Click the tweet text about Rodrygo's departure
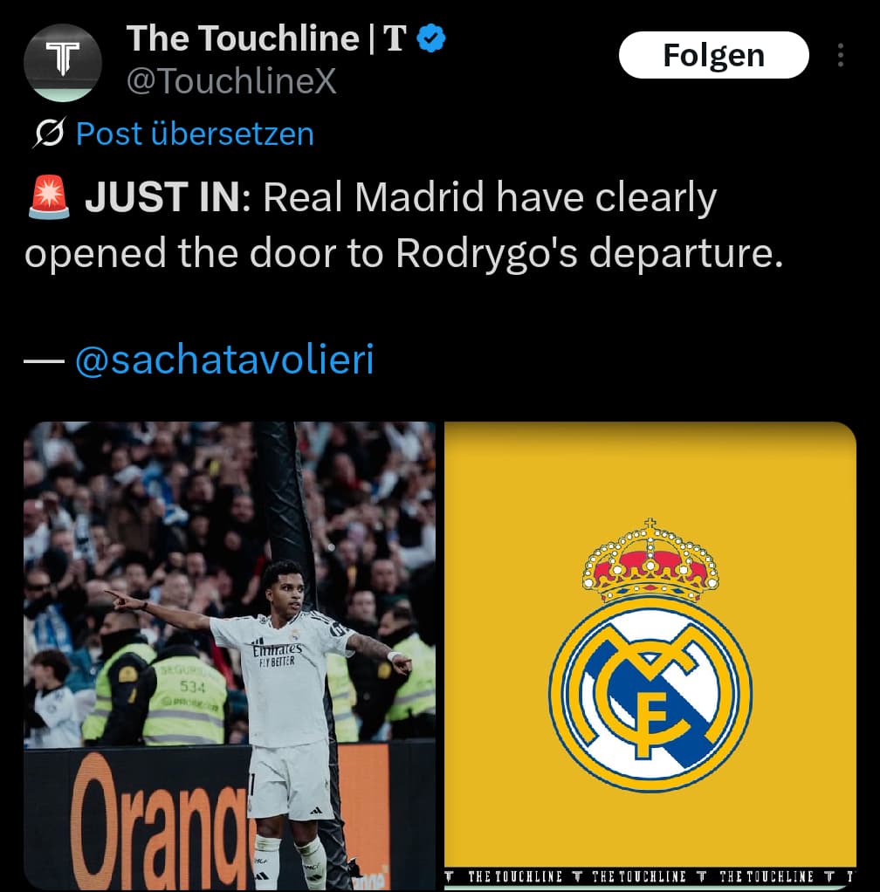Image resolution: width=880 pixels, height=892 pixels. tap(404, 224)
